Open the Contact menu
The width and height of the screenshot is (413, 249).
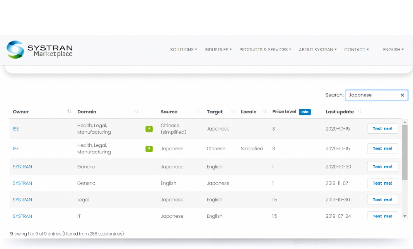(x=357, y=50)
